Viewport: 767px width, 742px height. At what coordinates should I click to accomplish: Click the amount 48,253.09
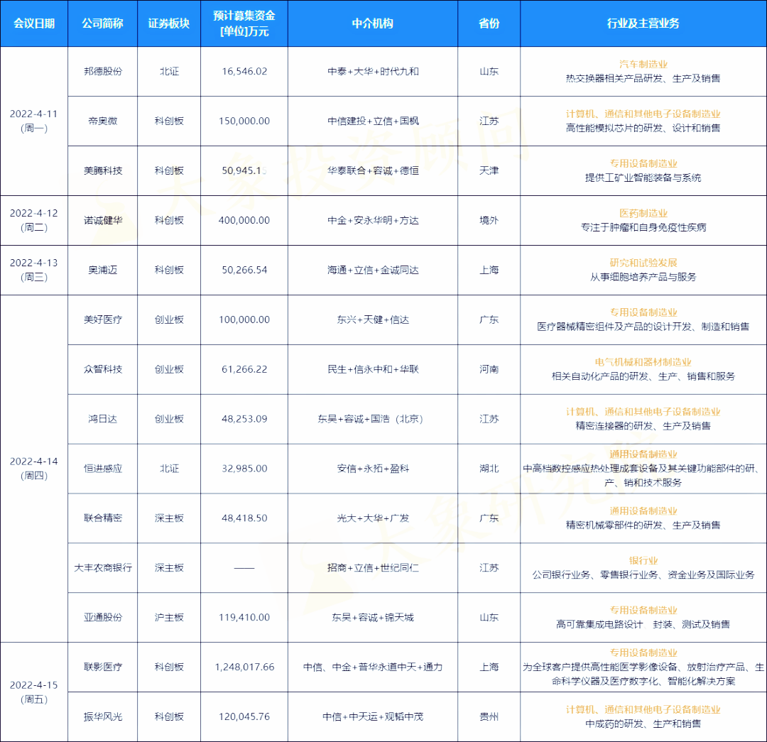[244, 419]
